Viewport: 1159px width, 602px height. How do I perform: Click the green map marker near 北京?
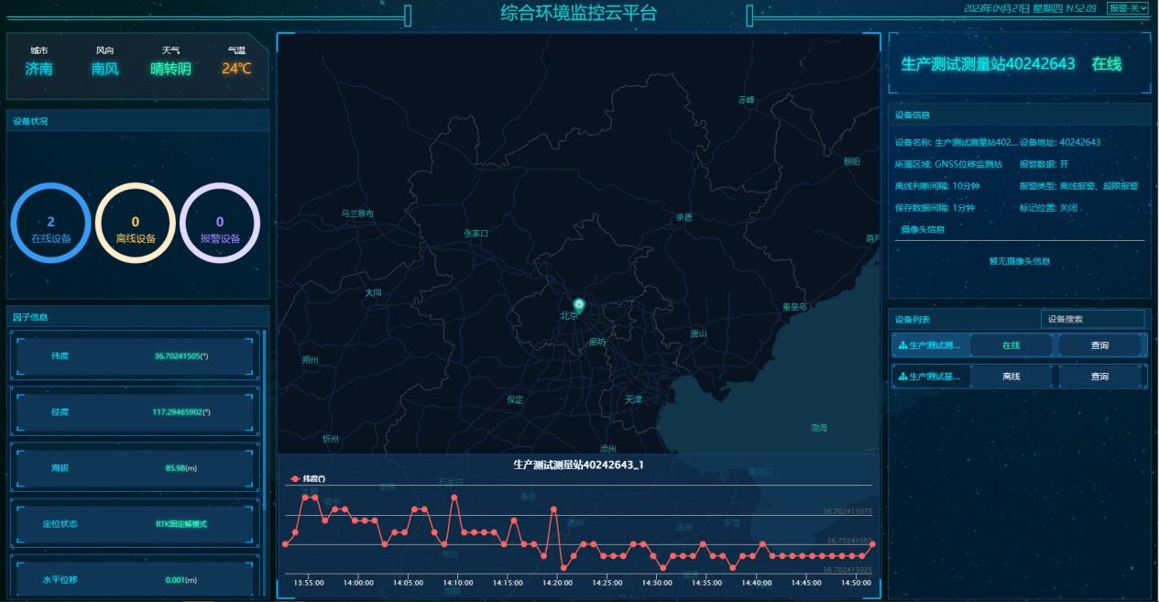click(x=578, y=305)
